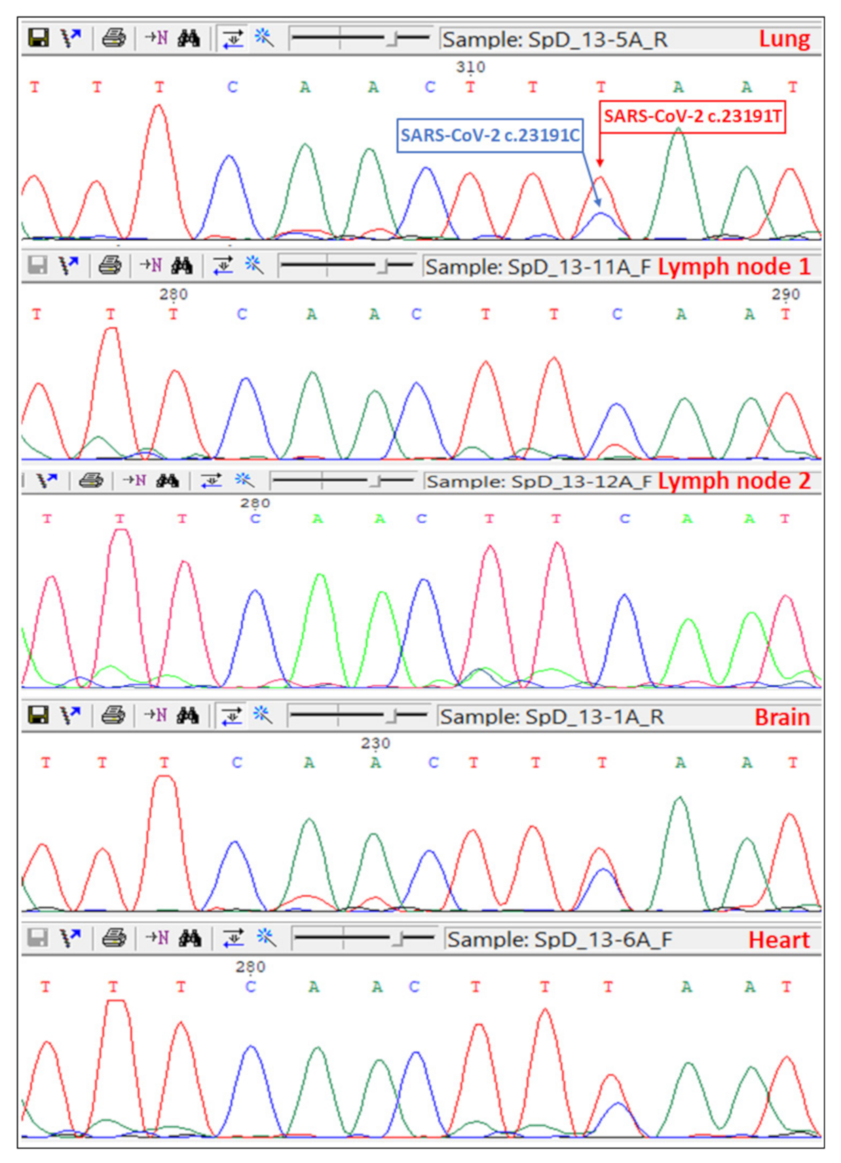841x1163 pixels.
Task: Print the SpD_13-12A_F chromatogram
Action: [x=91, y=481]
